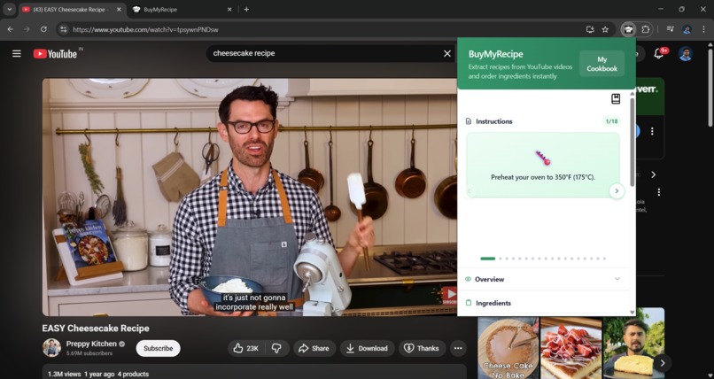The height and width of the screenshot is (379, 714).
Task: Go forward in browser history
Action: tap(27, 29)
